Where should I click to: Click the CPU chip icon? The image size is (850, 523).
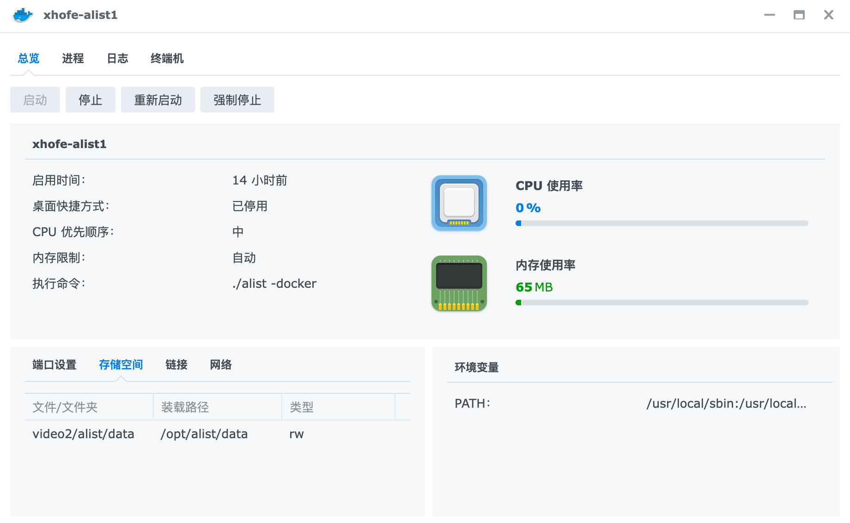pyautogui.click(x=459, y=203)
